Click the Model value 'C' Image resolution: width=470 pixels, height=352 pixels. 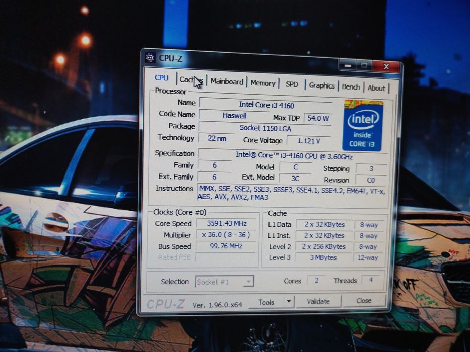tap(295, 167)
